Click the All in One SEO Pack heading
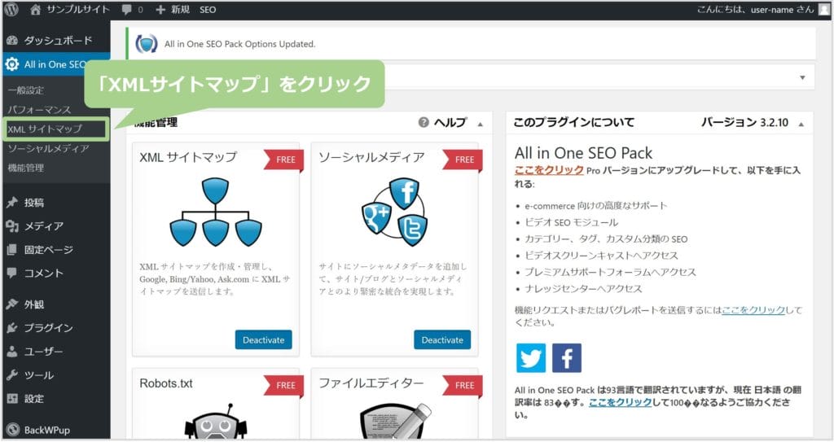Viewport: 834px width, 442px height. (x=583, y=153)
